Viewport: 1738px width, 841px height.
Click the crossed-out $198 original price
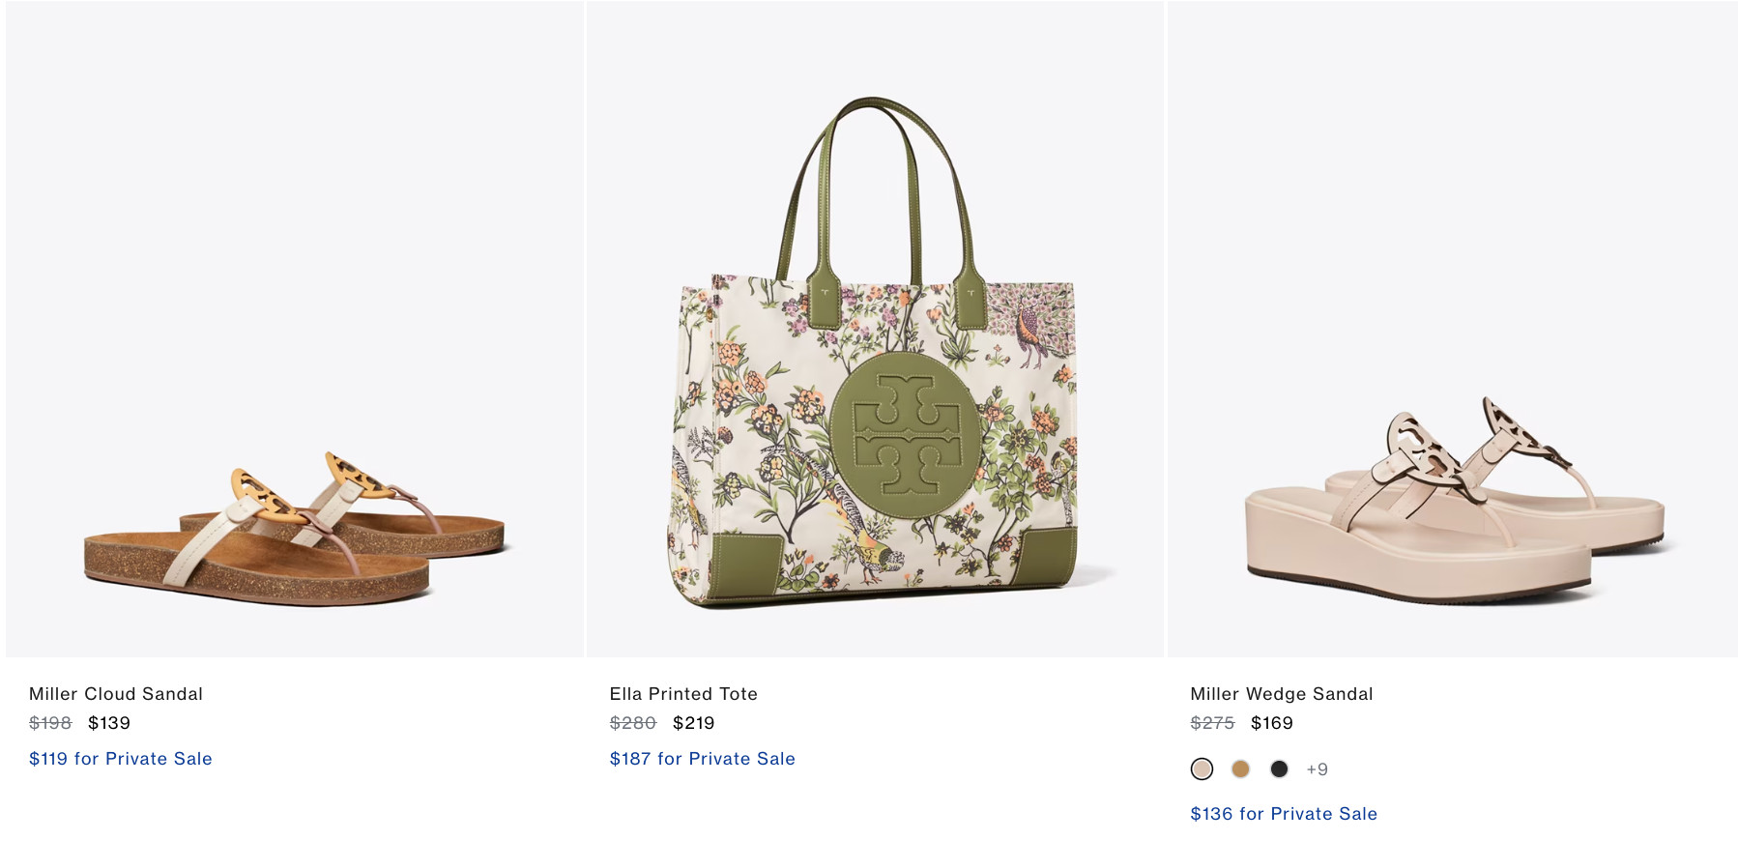(50, 723)
